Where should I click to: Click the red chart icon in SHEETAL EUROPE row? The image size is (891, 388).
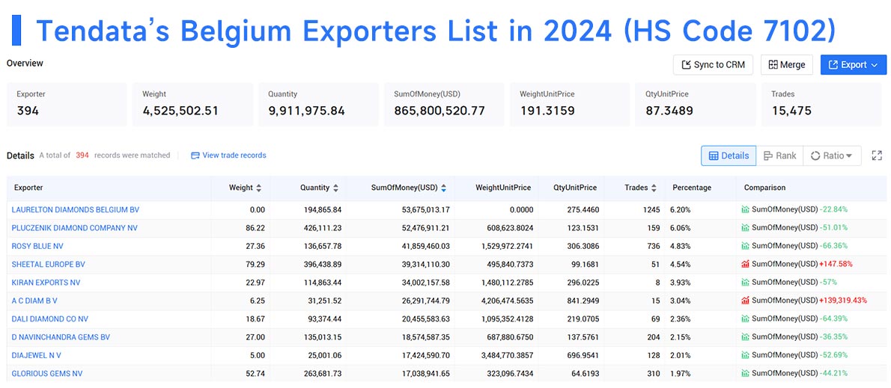(746, 265)
